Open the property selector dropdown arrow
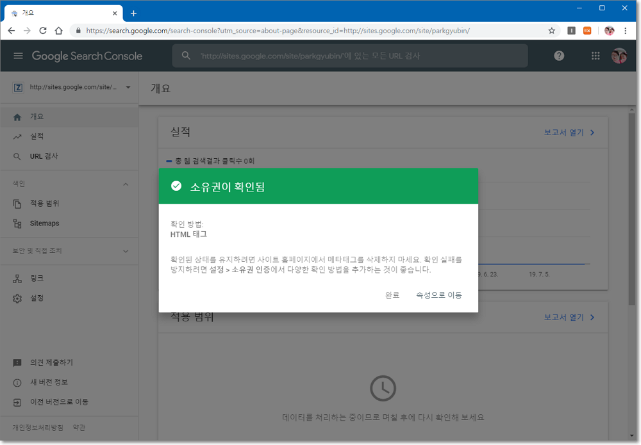This screenshot has width=641, height=445. (x=128, y=87)
